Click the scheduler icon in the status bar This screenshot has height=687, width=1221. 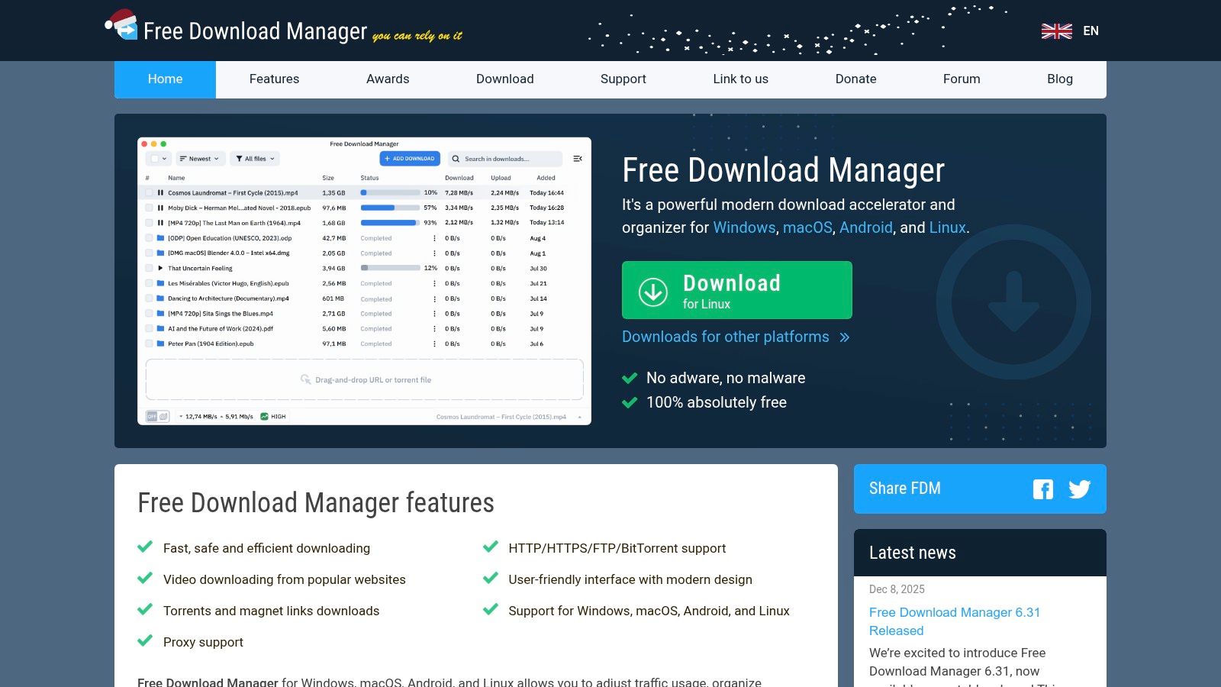163,417
